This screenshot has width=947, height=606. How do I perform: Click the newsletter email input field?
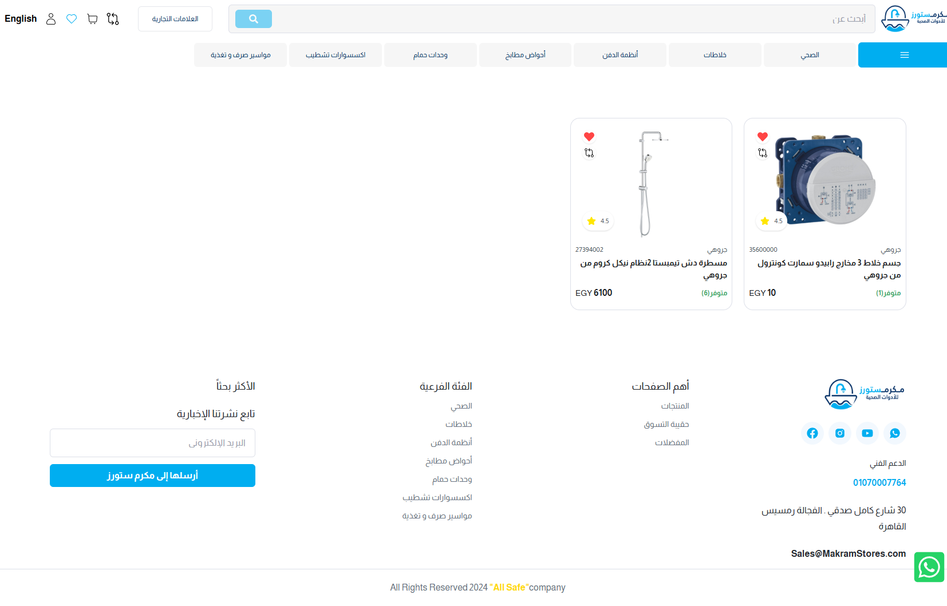point(152,443)
